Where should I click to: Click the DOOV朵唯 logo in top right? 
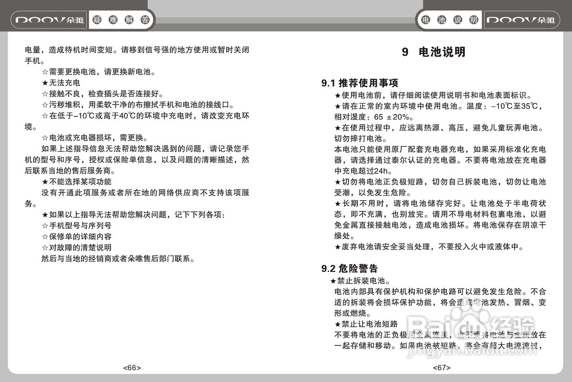(522, 19)
